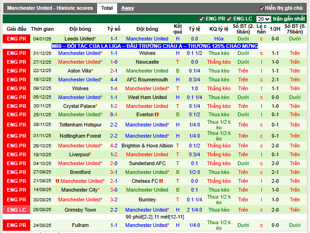Image resolution: width=310 pixels, height=233 pixels.
Task: Click the red card icon next to Everton
Action: pyautogui.click(x=157, y=114)
